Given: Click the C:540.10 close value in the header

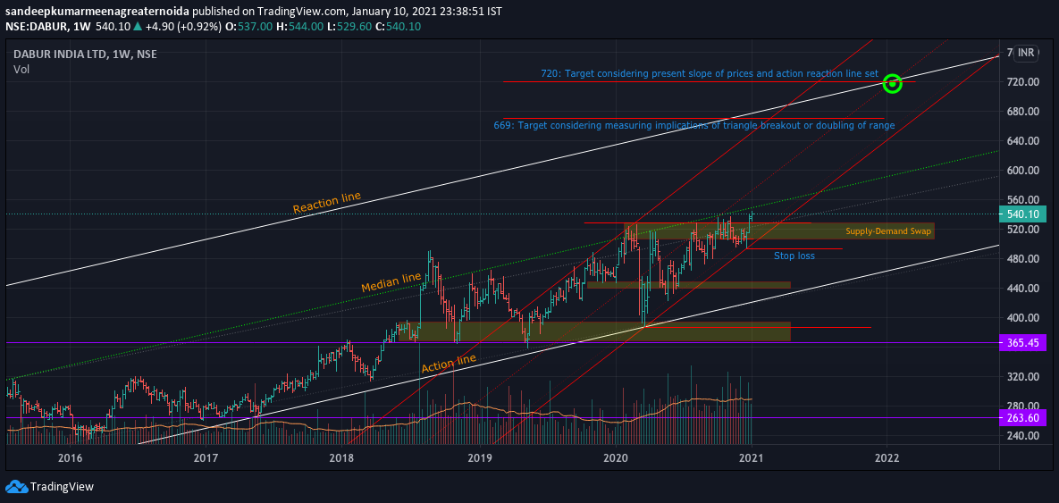Looking at the screenshot, I should (x=399, y=26).
